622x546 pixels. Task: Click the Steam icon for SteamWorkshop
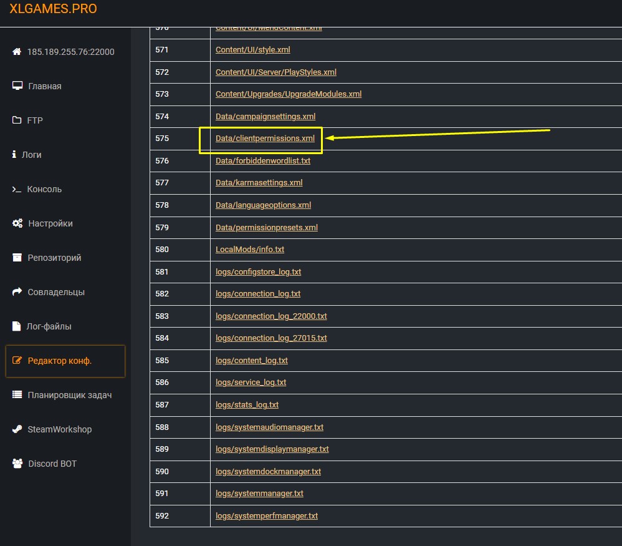pos(17,429)
